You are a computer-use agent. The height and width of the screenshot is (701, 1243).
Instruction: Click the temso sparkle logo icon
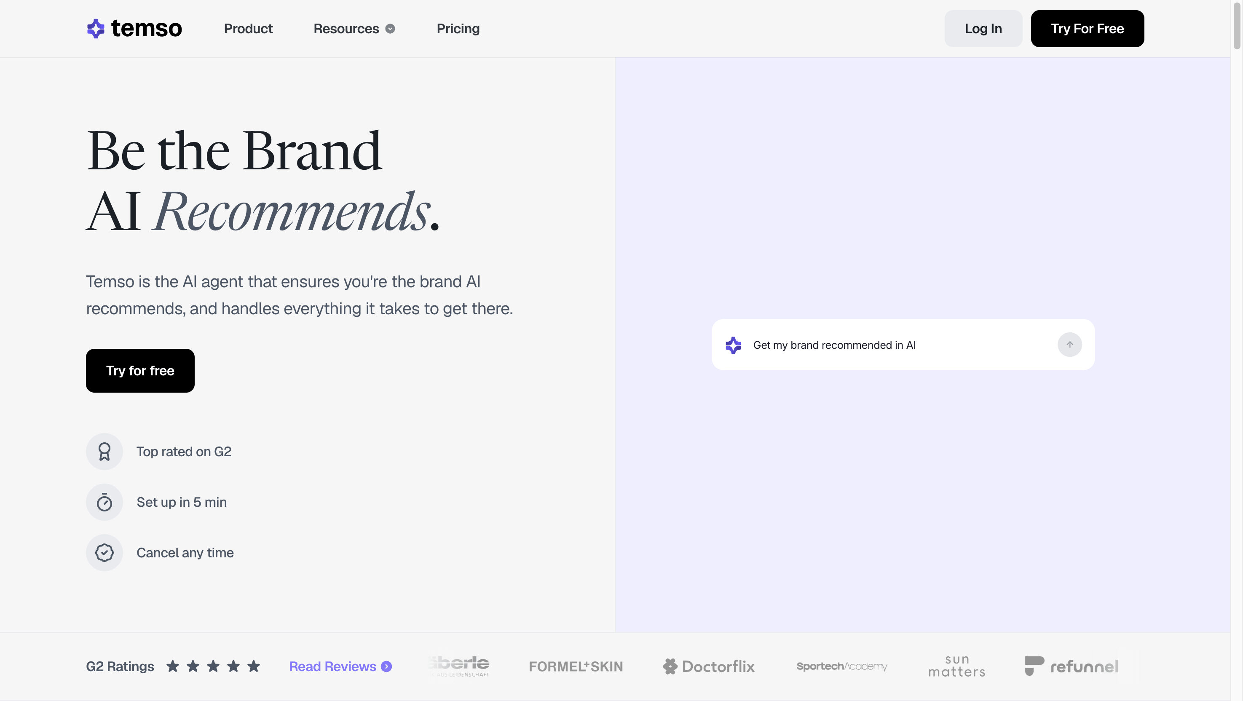coord(95,28)
